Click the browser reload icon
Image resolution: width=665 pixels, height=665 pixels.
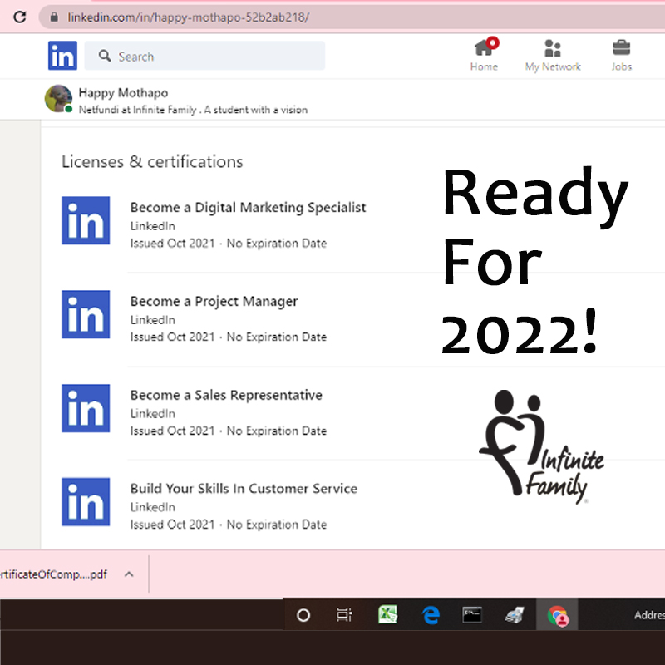click(19, 17)
